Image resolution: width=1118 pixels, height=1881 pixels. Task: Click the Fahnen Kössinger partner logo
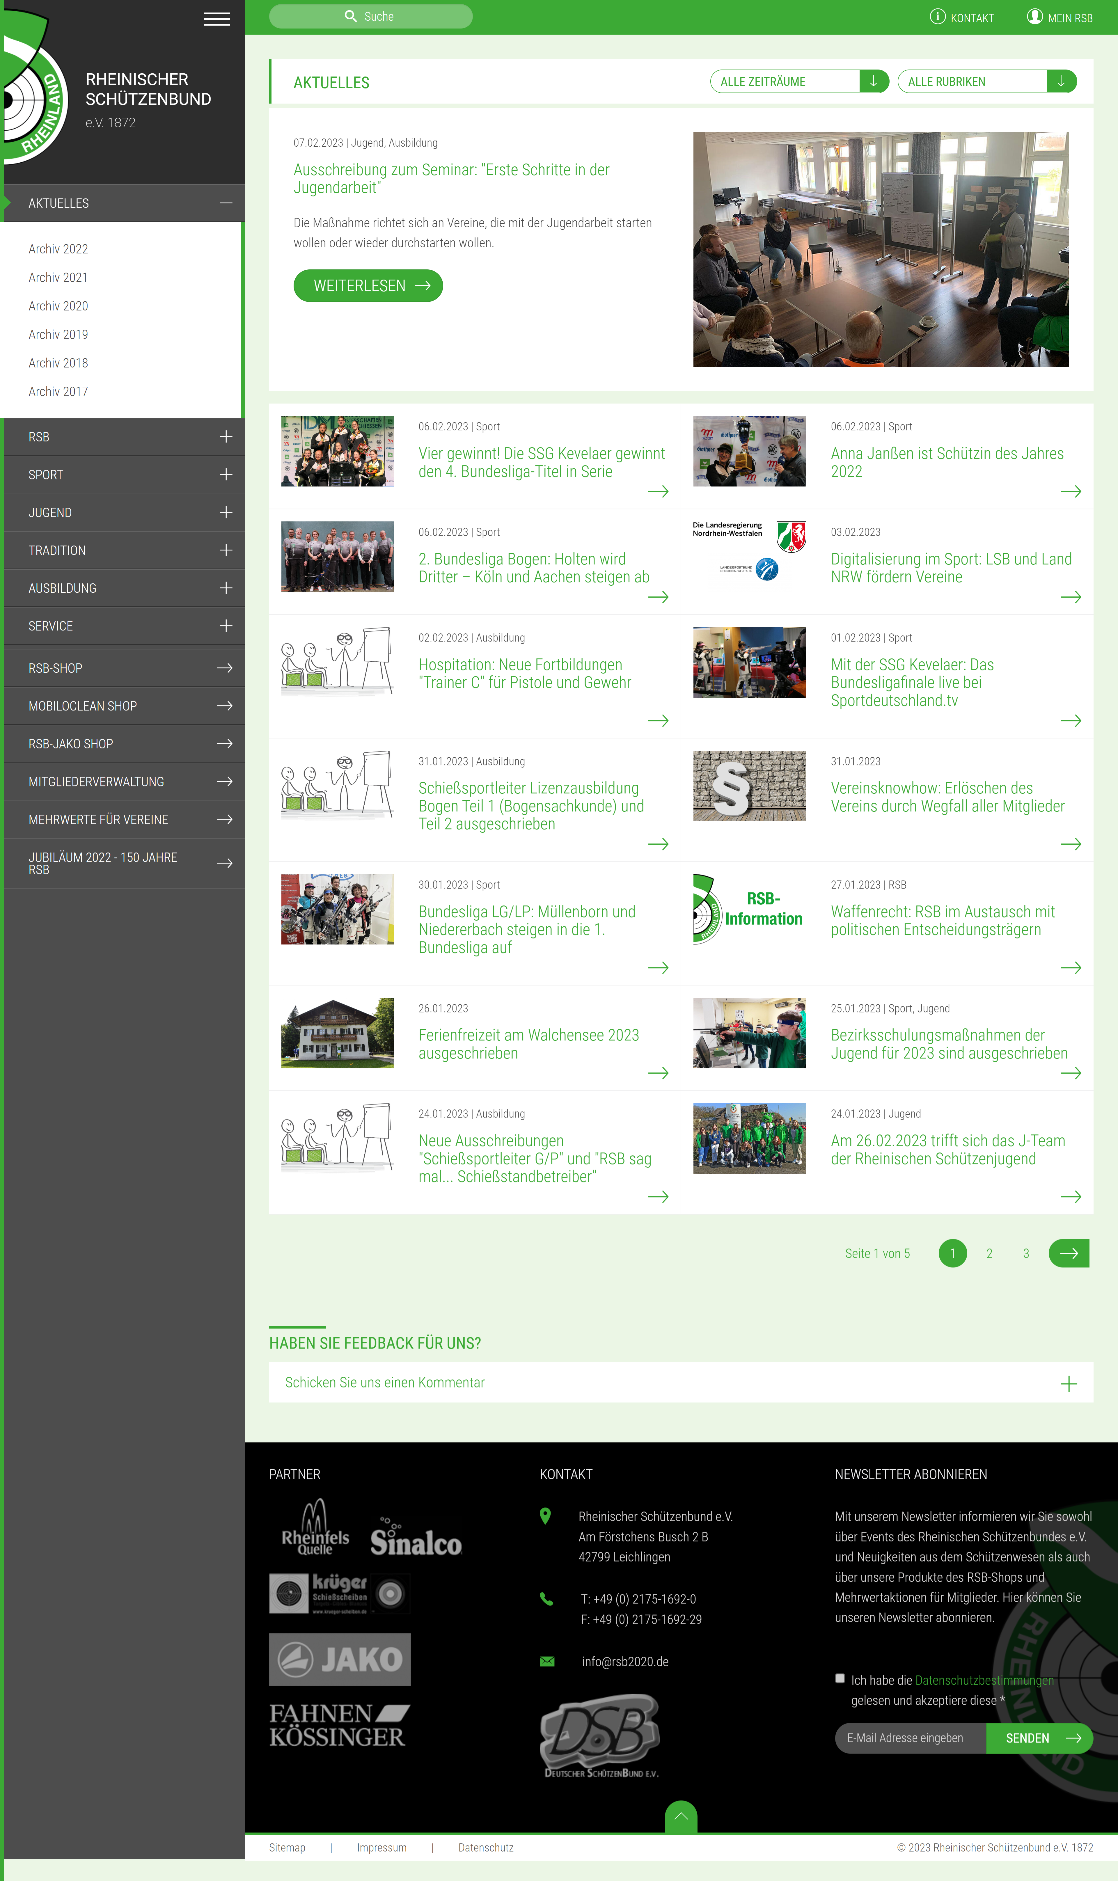(x=340, y=1725)
